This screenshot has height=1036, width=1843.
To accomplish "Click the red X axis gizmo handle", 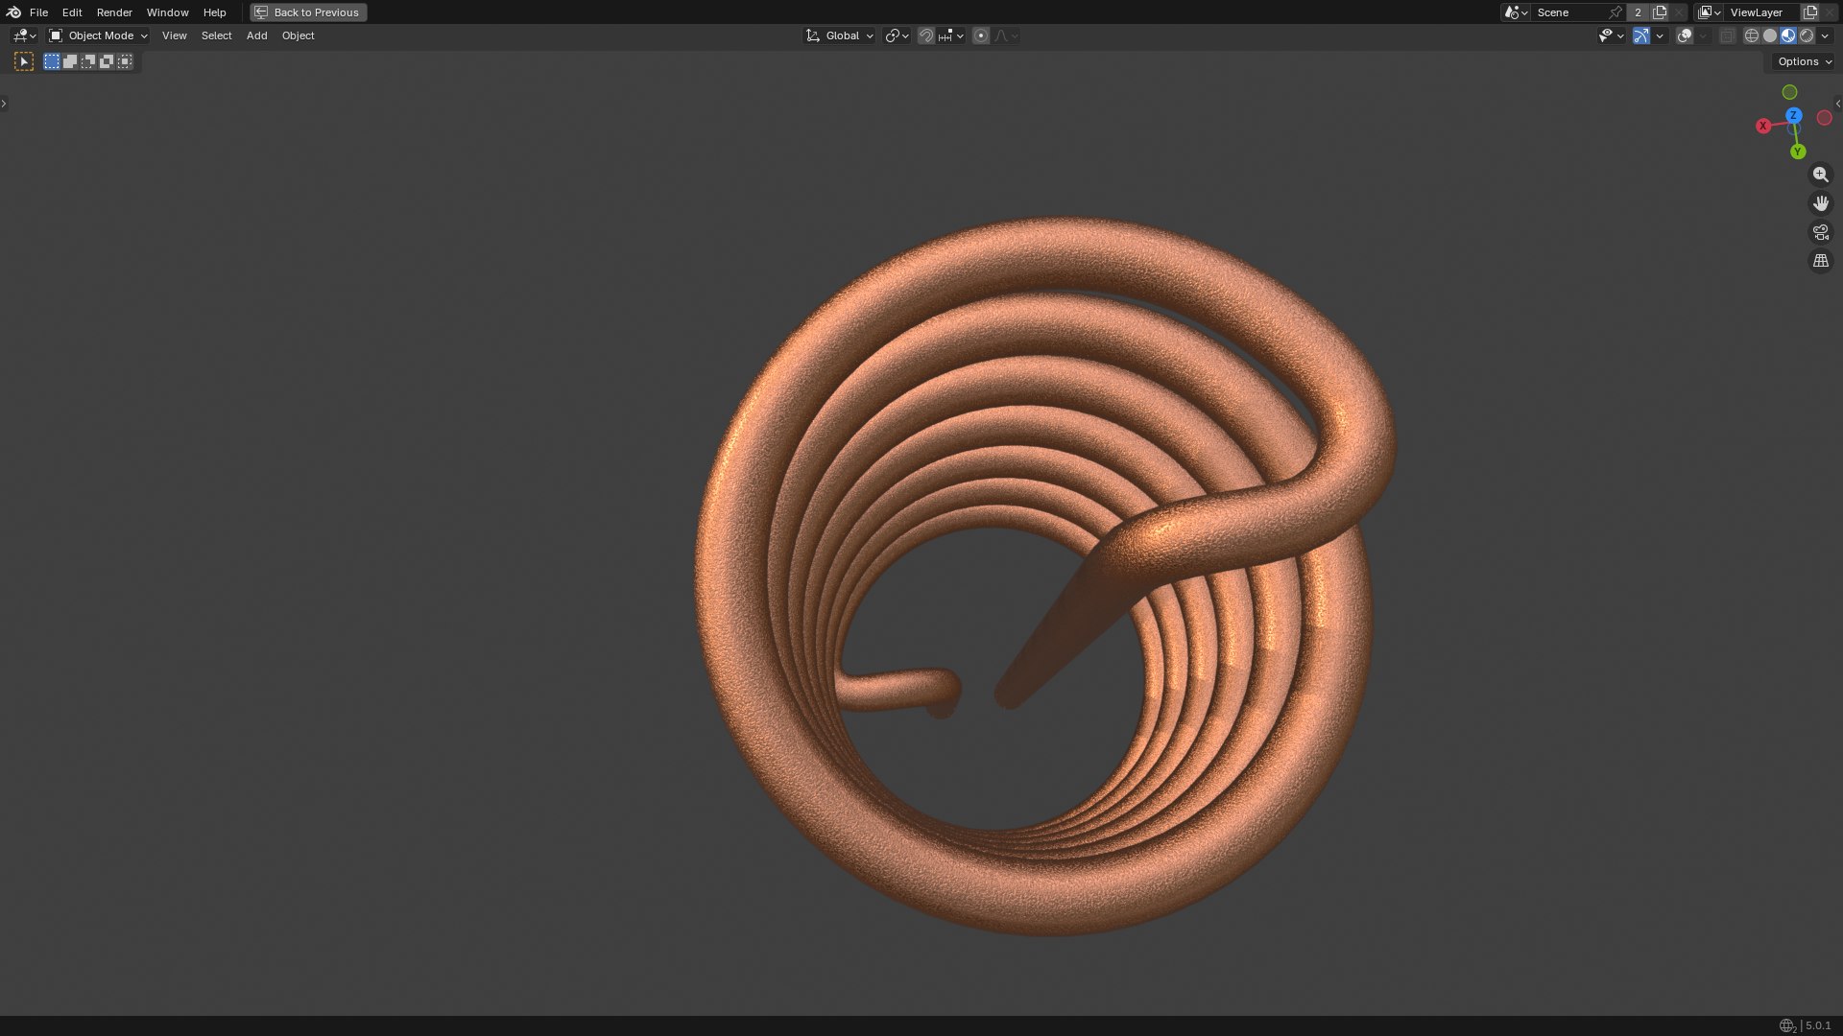I will tap(1763, 126).
